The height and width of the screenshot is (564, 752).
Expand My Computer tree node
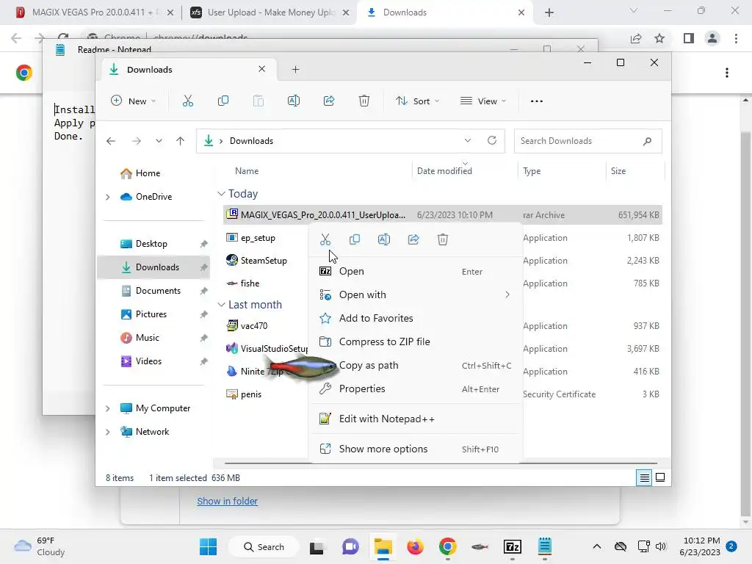click(x=108, y=408)
